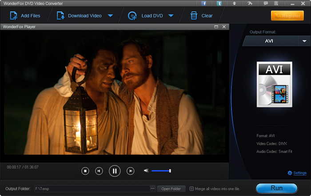The width and height of the screenshot is (311, 196).
Task: Click the AVI format disc thumbnail
Action: (x=275, y=84)
